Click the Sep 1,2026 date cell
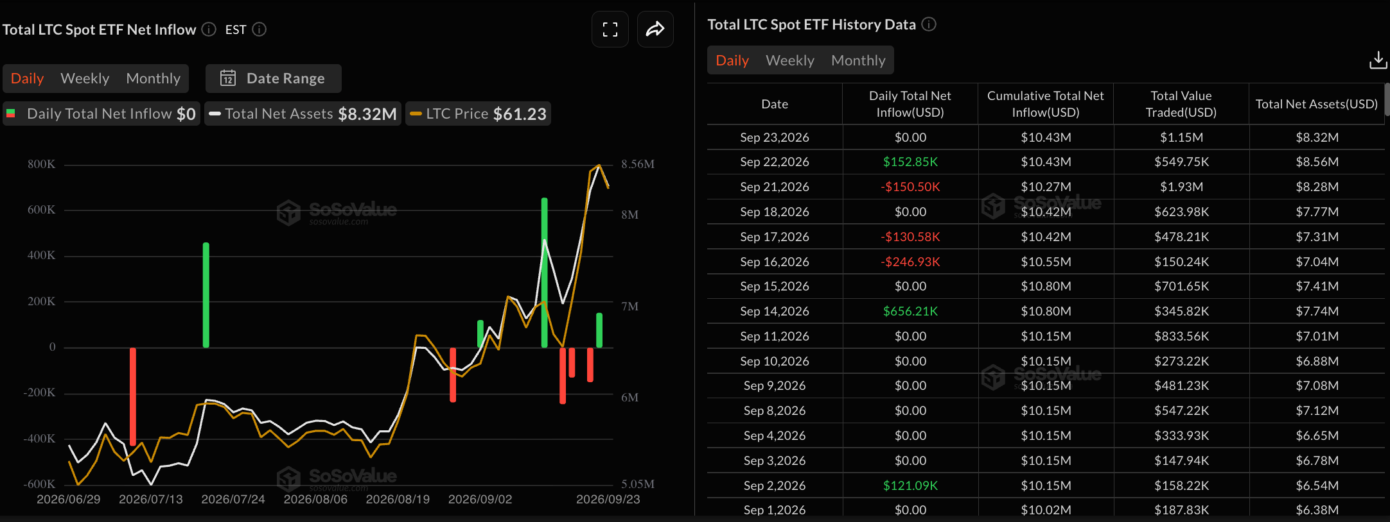 [775, 510]
